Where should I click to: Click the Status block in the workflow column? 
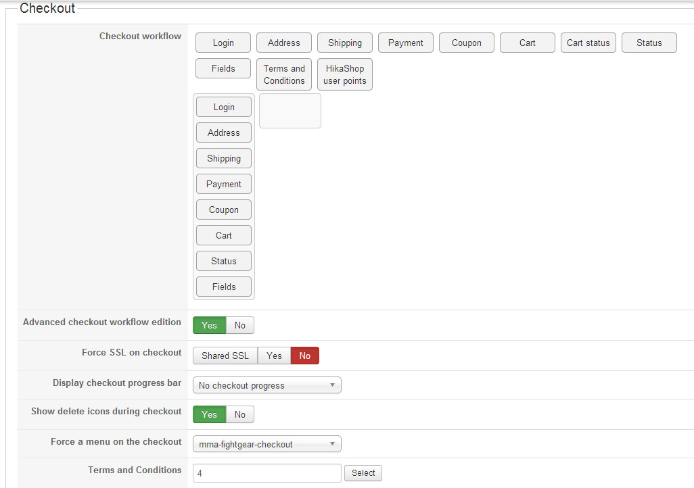(224, 261)
